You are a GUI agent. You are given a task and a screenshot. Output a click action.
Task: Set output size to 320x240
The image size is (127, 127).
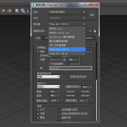pyautogui.click(x=71, y=92)
